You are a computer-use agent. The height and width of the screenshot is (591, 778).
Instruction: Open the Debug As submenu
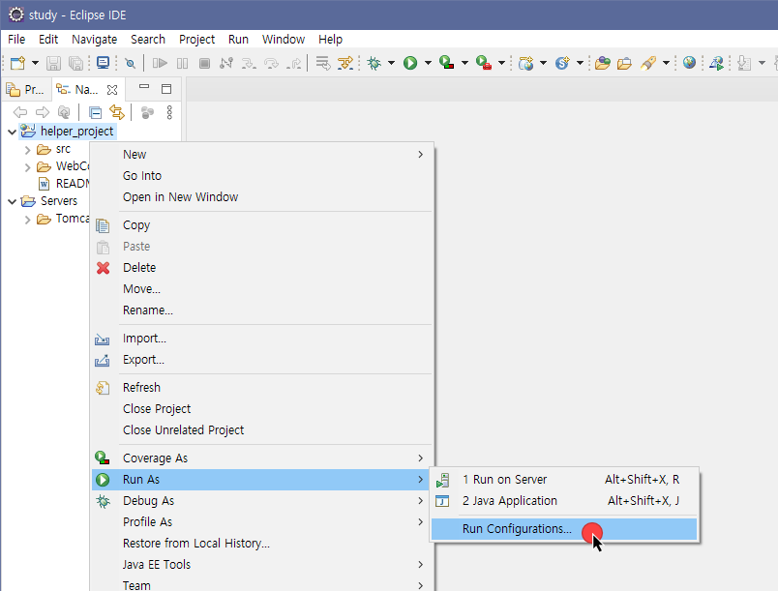point(261,501)
